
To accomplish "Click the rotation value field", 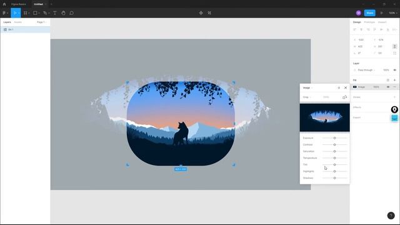I will click(359, 53).
